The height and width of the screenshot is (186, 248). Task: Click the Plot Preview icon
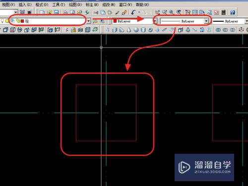72,12
